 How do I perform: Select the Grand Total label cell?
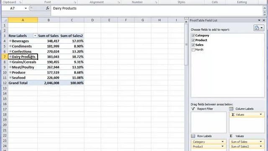pyautogui.click(x=23, y=83)
